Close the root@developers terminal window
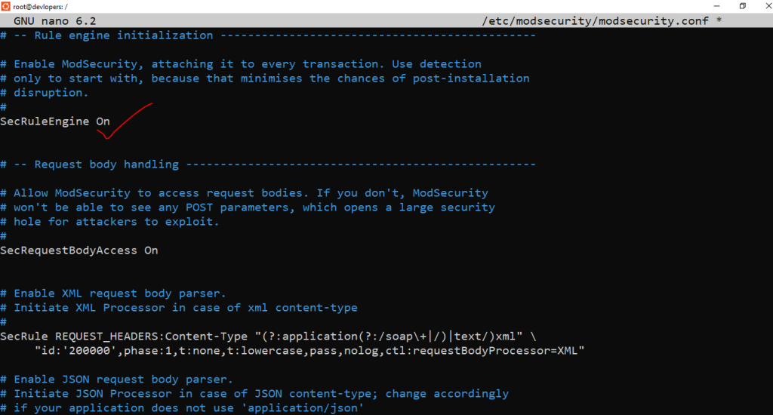773x415 pixels. (762, 6)
